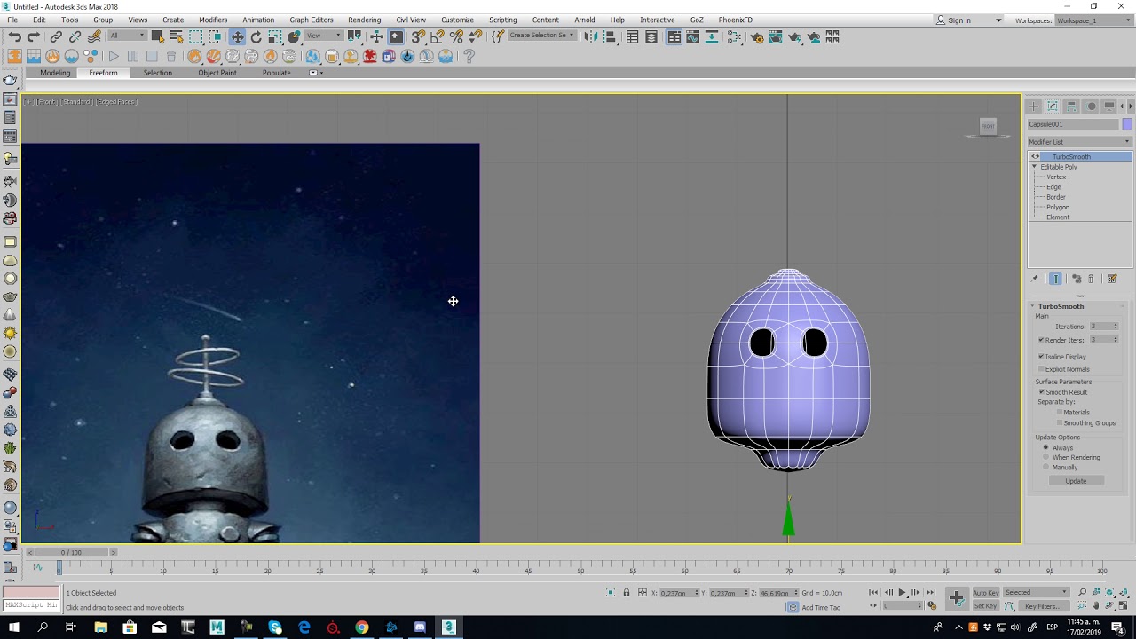Activate the Select and Rotate tool
The width and height of the screenshot is (1136, 639).
[256, 36]
